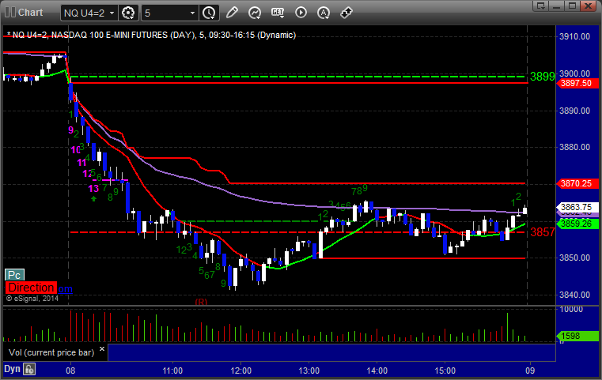Toggle the lock icon next to Dyn
This screenshot has width=602, height=380.
[29, 369]
